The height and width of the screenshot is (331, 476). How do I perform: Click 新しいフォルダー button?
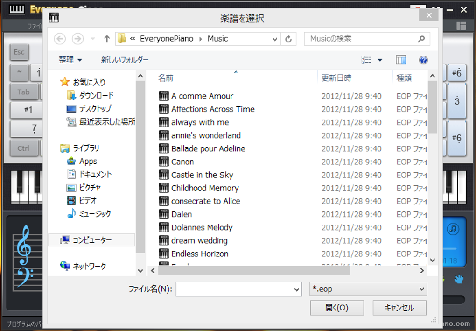(x=125, y=60)
